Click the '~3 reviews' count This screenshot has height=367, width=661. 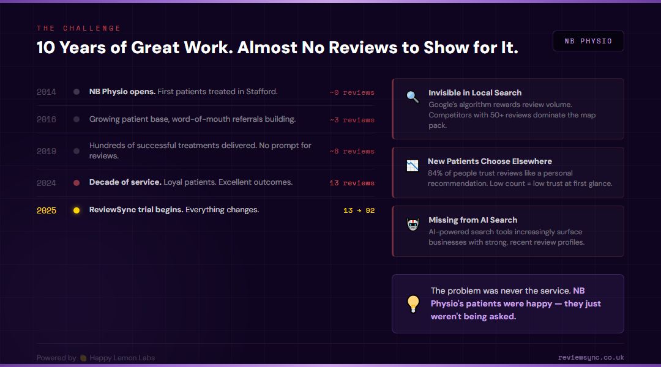tap(352, 120)
